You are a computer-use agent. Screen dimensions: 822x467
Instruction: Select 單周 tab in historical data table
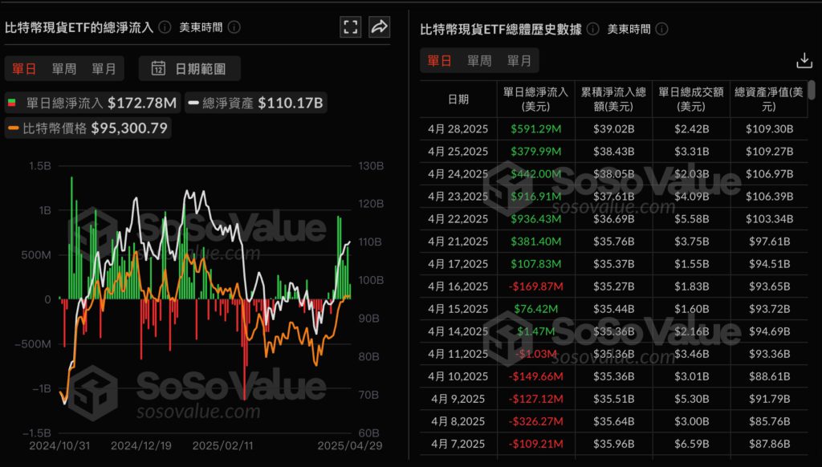[x=479, y=60]
